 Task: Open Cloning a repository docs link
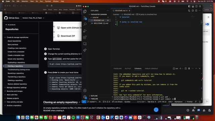pos(15,66)
